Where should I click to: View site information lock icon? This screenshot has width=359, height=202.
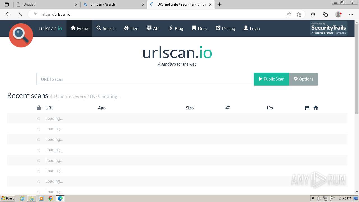pos(35,14)
